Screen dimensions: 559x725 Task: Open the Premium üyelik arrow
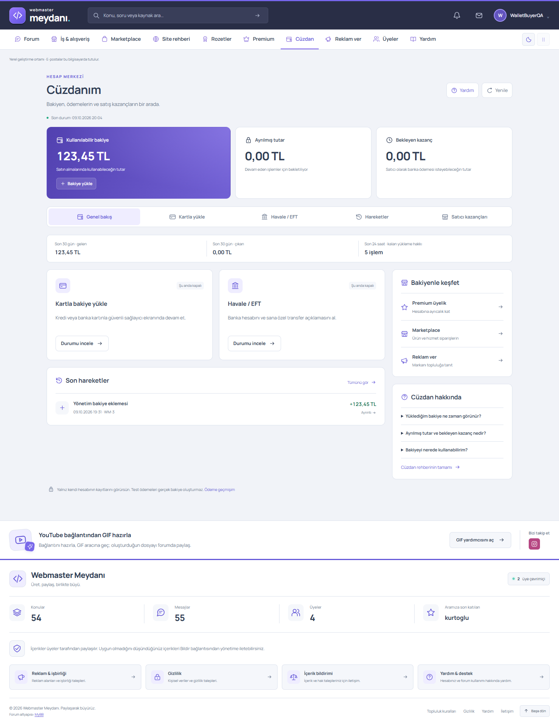pyautogui.click(x=500, y=307)
